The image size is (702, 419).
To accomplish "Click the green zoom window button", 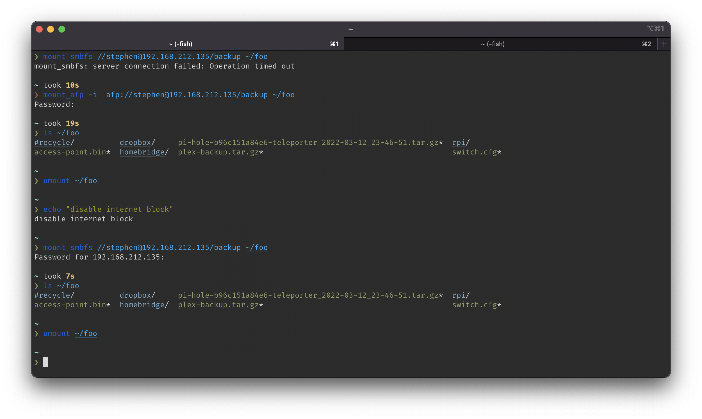I will [x=62, y=29].
